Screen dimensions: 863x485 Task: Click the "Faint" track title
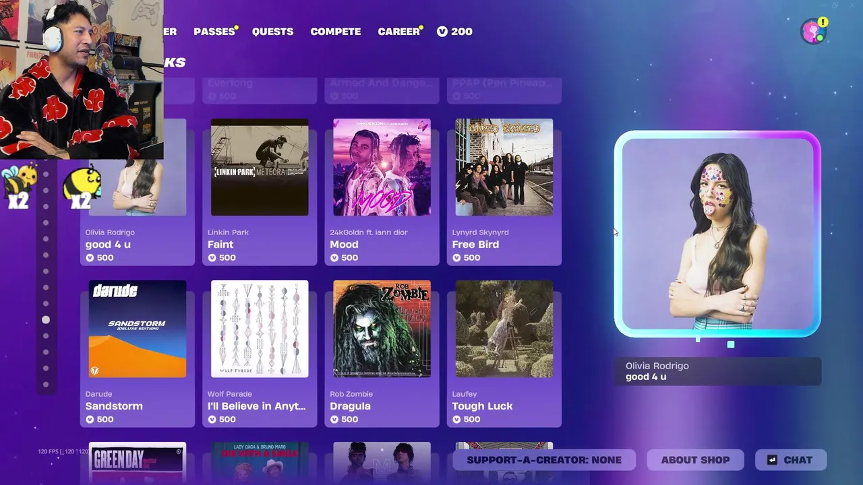[x=220, y=245]
